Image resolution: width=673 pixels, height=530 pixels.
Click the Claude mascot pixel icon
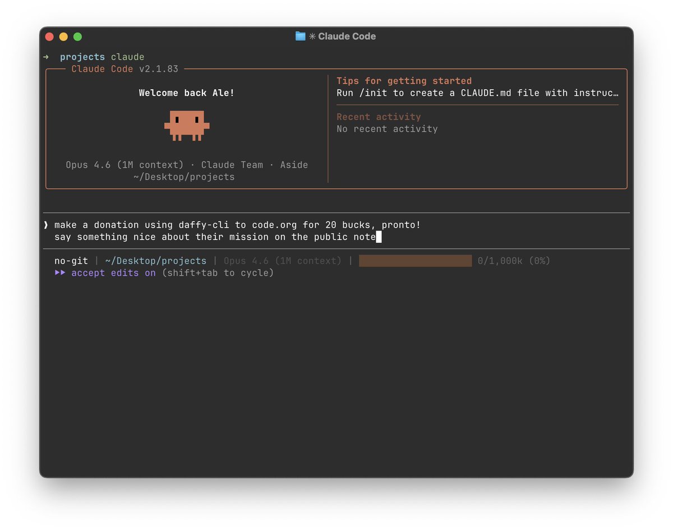point(187,126)
